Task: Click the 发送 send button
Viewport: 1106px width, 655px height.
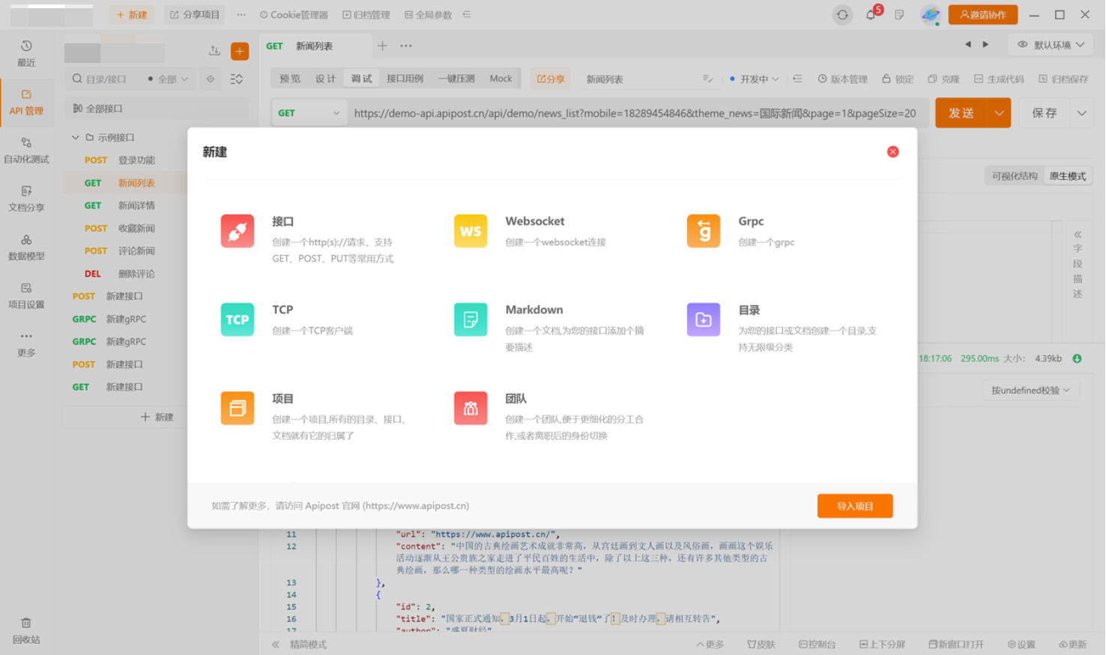Action: (961, 113)
